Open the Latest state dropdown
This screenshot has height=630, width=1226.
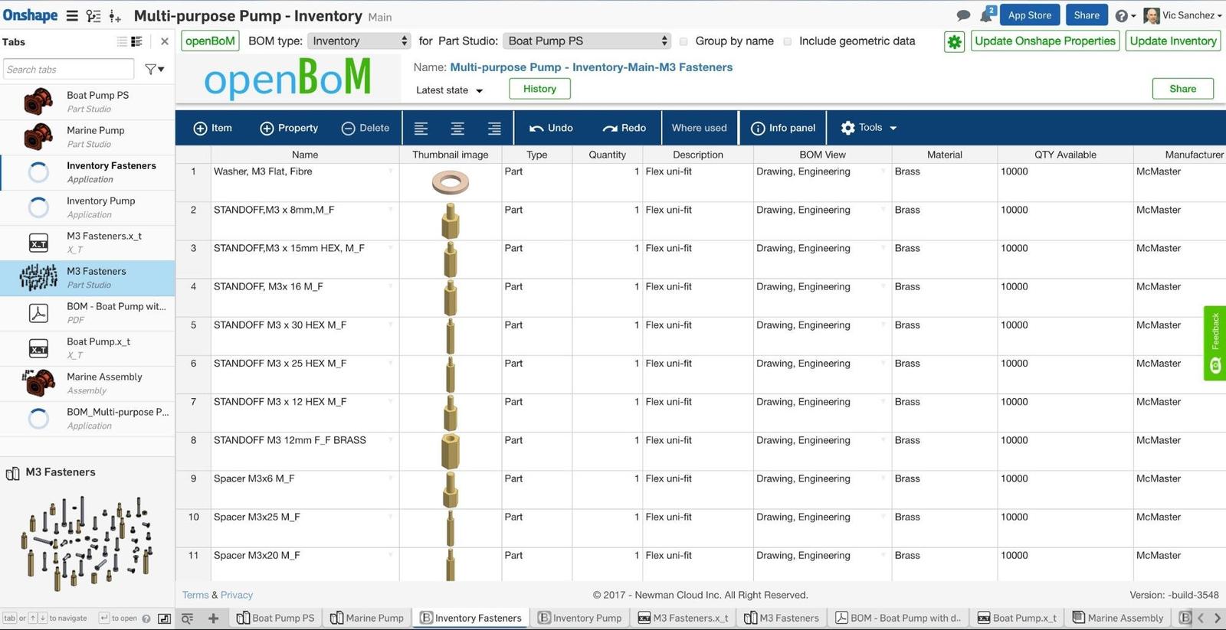point(449,90)
